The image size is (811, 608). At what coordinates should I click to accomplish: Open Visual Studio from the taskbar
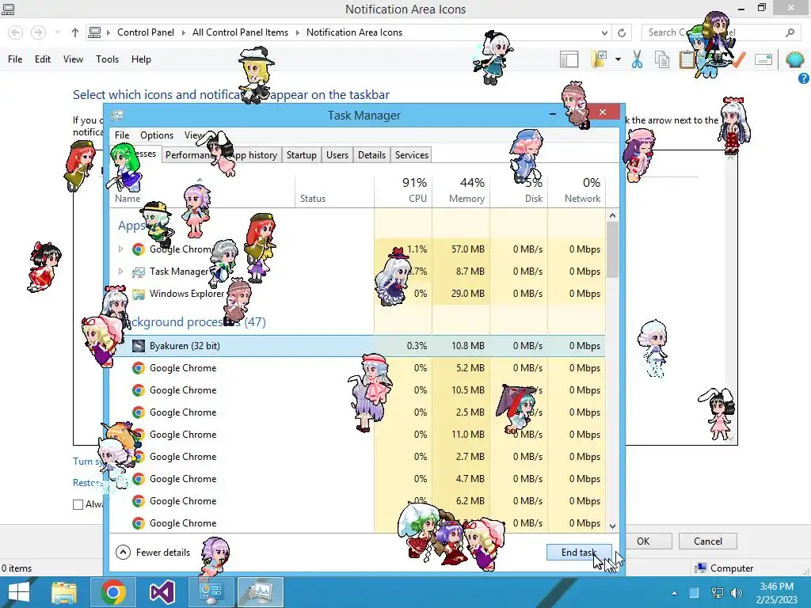click(162, 592)
